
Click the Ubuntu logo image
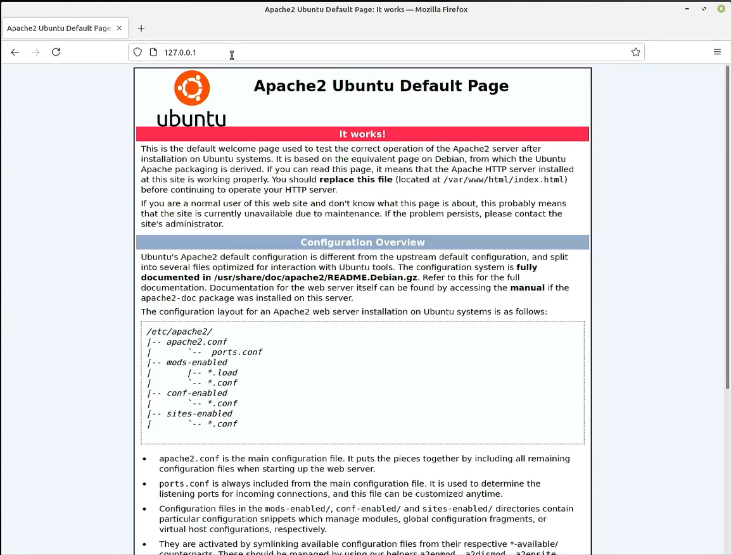(191, 99)
